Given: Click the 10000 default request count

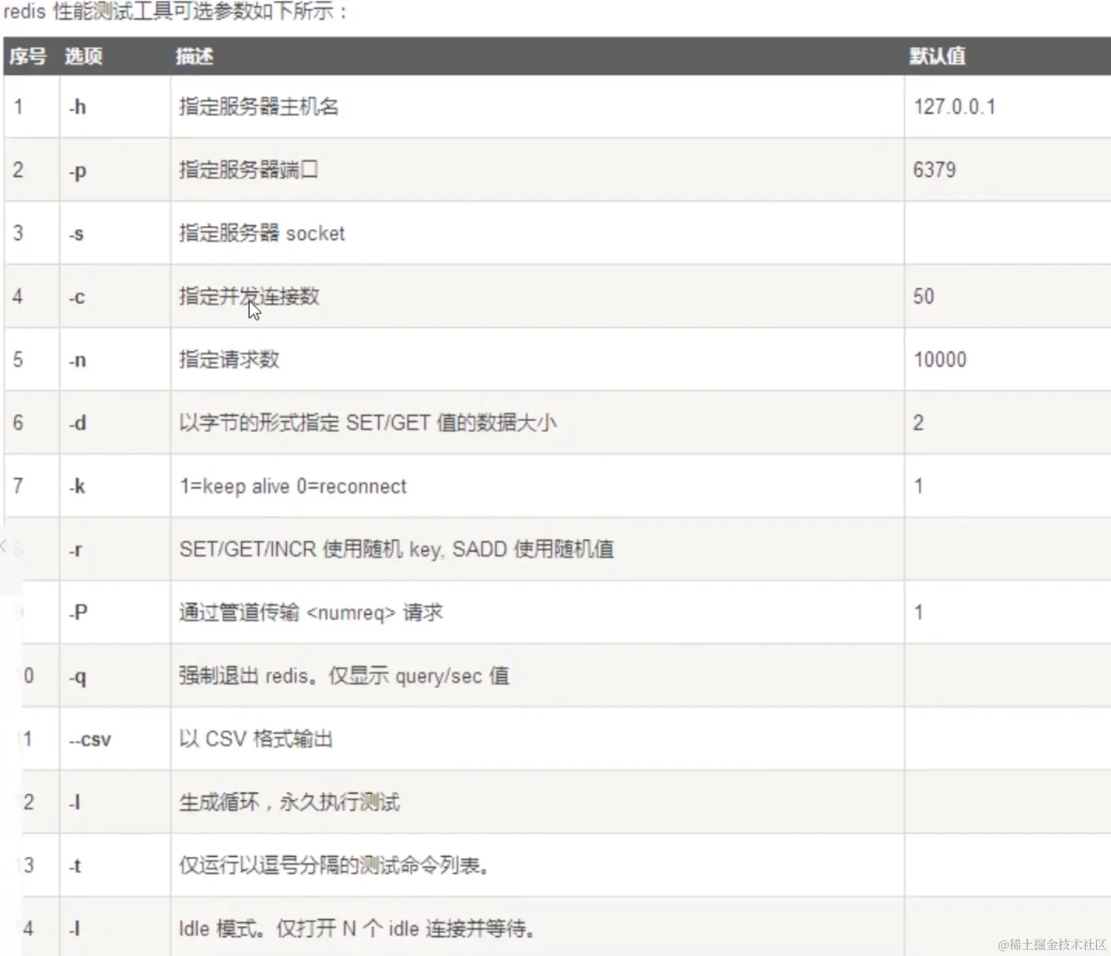Looking at the screenshot, I should pos(940,360).
